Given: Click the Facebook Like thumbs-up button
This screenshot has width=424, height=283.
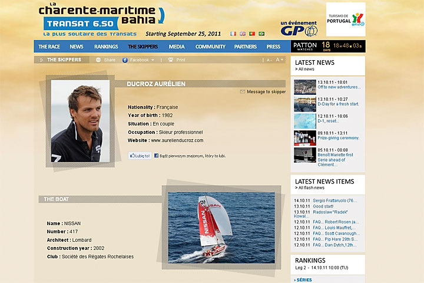Looking at the screenshot, I should click(x=140, y=156).
